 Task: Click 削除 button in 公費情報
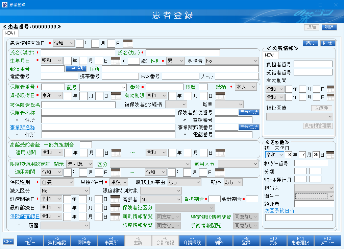[x=328, y=43]
